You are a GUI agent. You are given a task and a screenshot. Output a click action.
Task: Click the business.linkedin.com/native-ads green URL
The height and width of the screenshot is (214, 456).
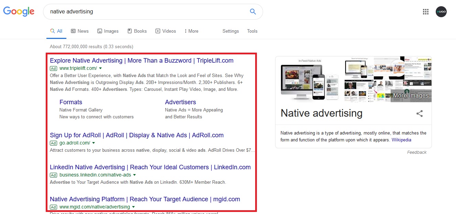(95, 175)
